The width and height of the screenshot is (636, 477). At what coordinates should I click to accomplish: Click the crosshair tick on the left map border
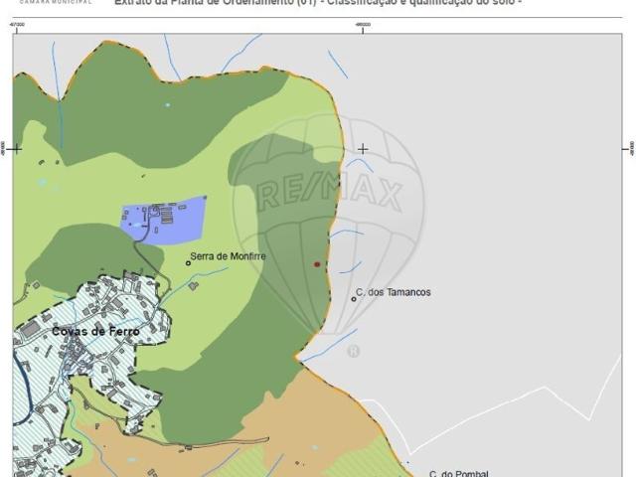point(14,149)
